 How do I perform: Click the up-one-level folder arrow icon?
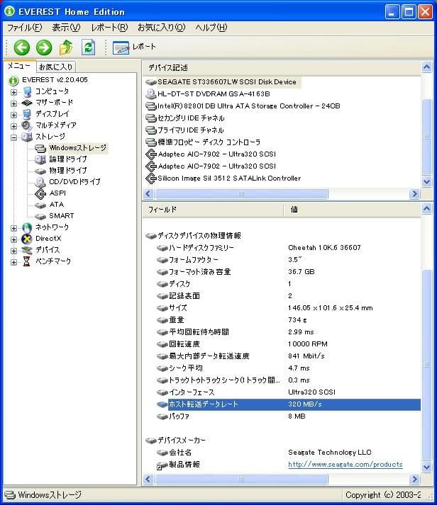point(66,47)
